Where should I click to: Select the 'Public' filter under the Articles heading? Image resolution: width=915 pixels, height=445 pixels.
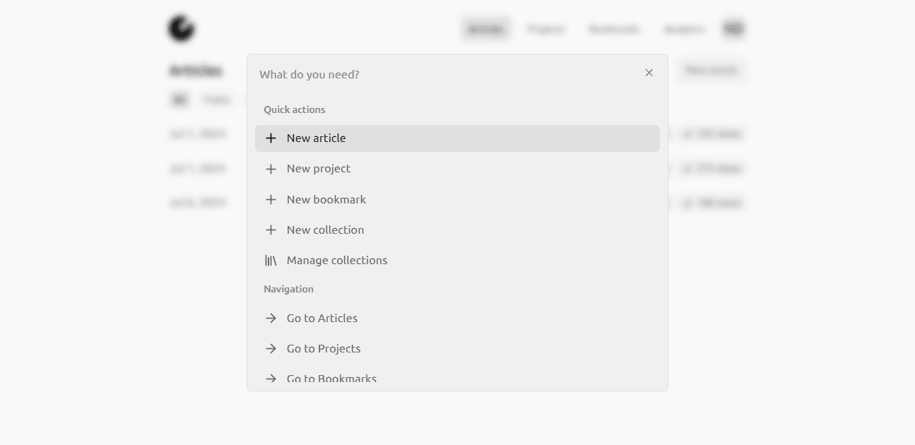click(x=217, y=100)
